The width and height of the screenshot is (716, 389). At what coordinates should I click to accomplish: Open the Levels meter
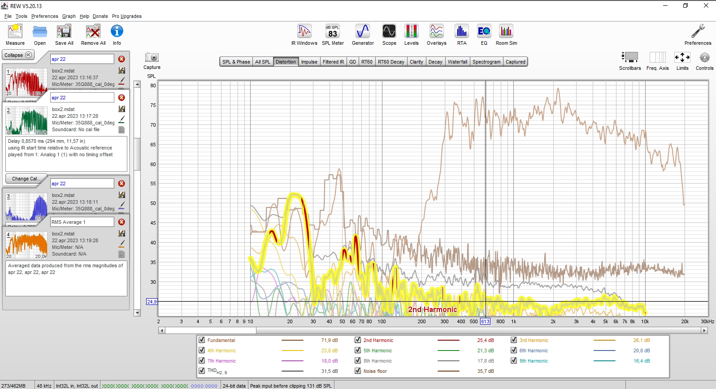[411, 31]
